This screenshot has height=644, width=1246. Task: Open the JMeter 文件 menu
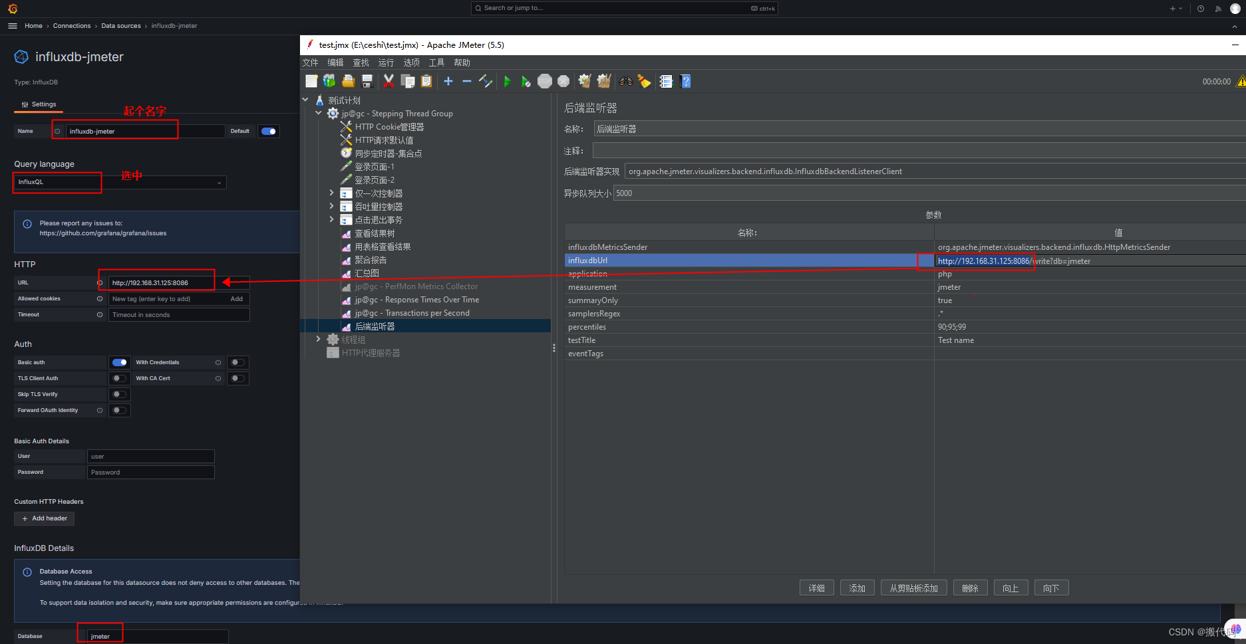[310, 62]
